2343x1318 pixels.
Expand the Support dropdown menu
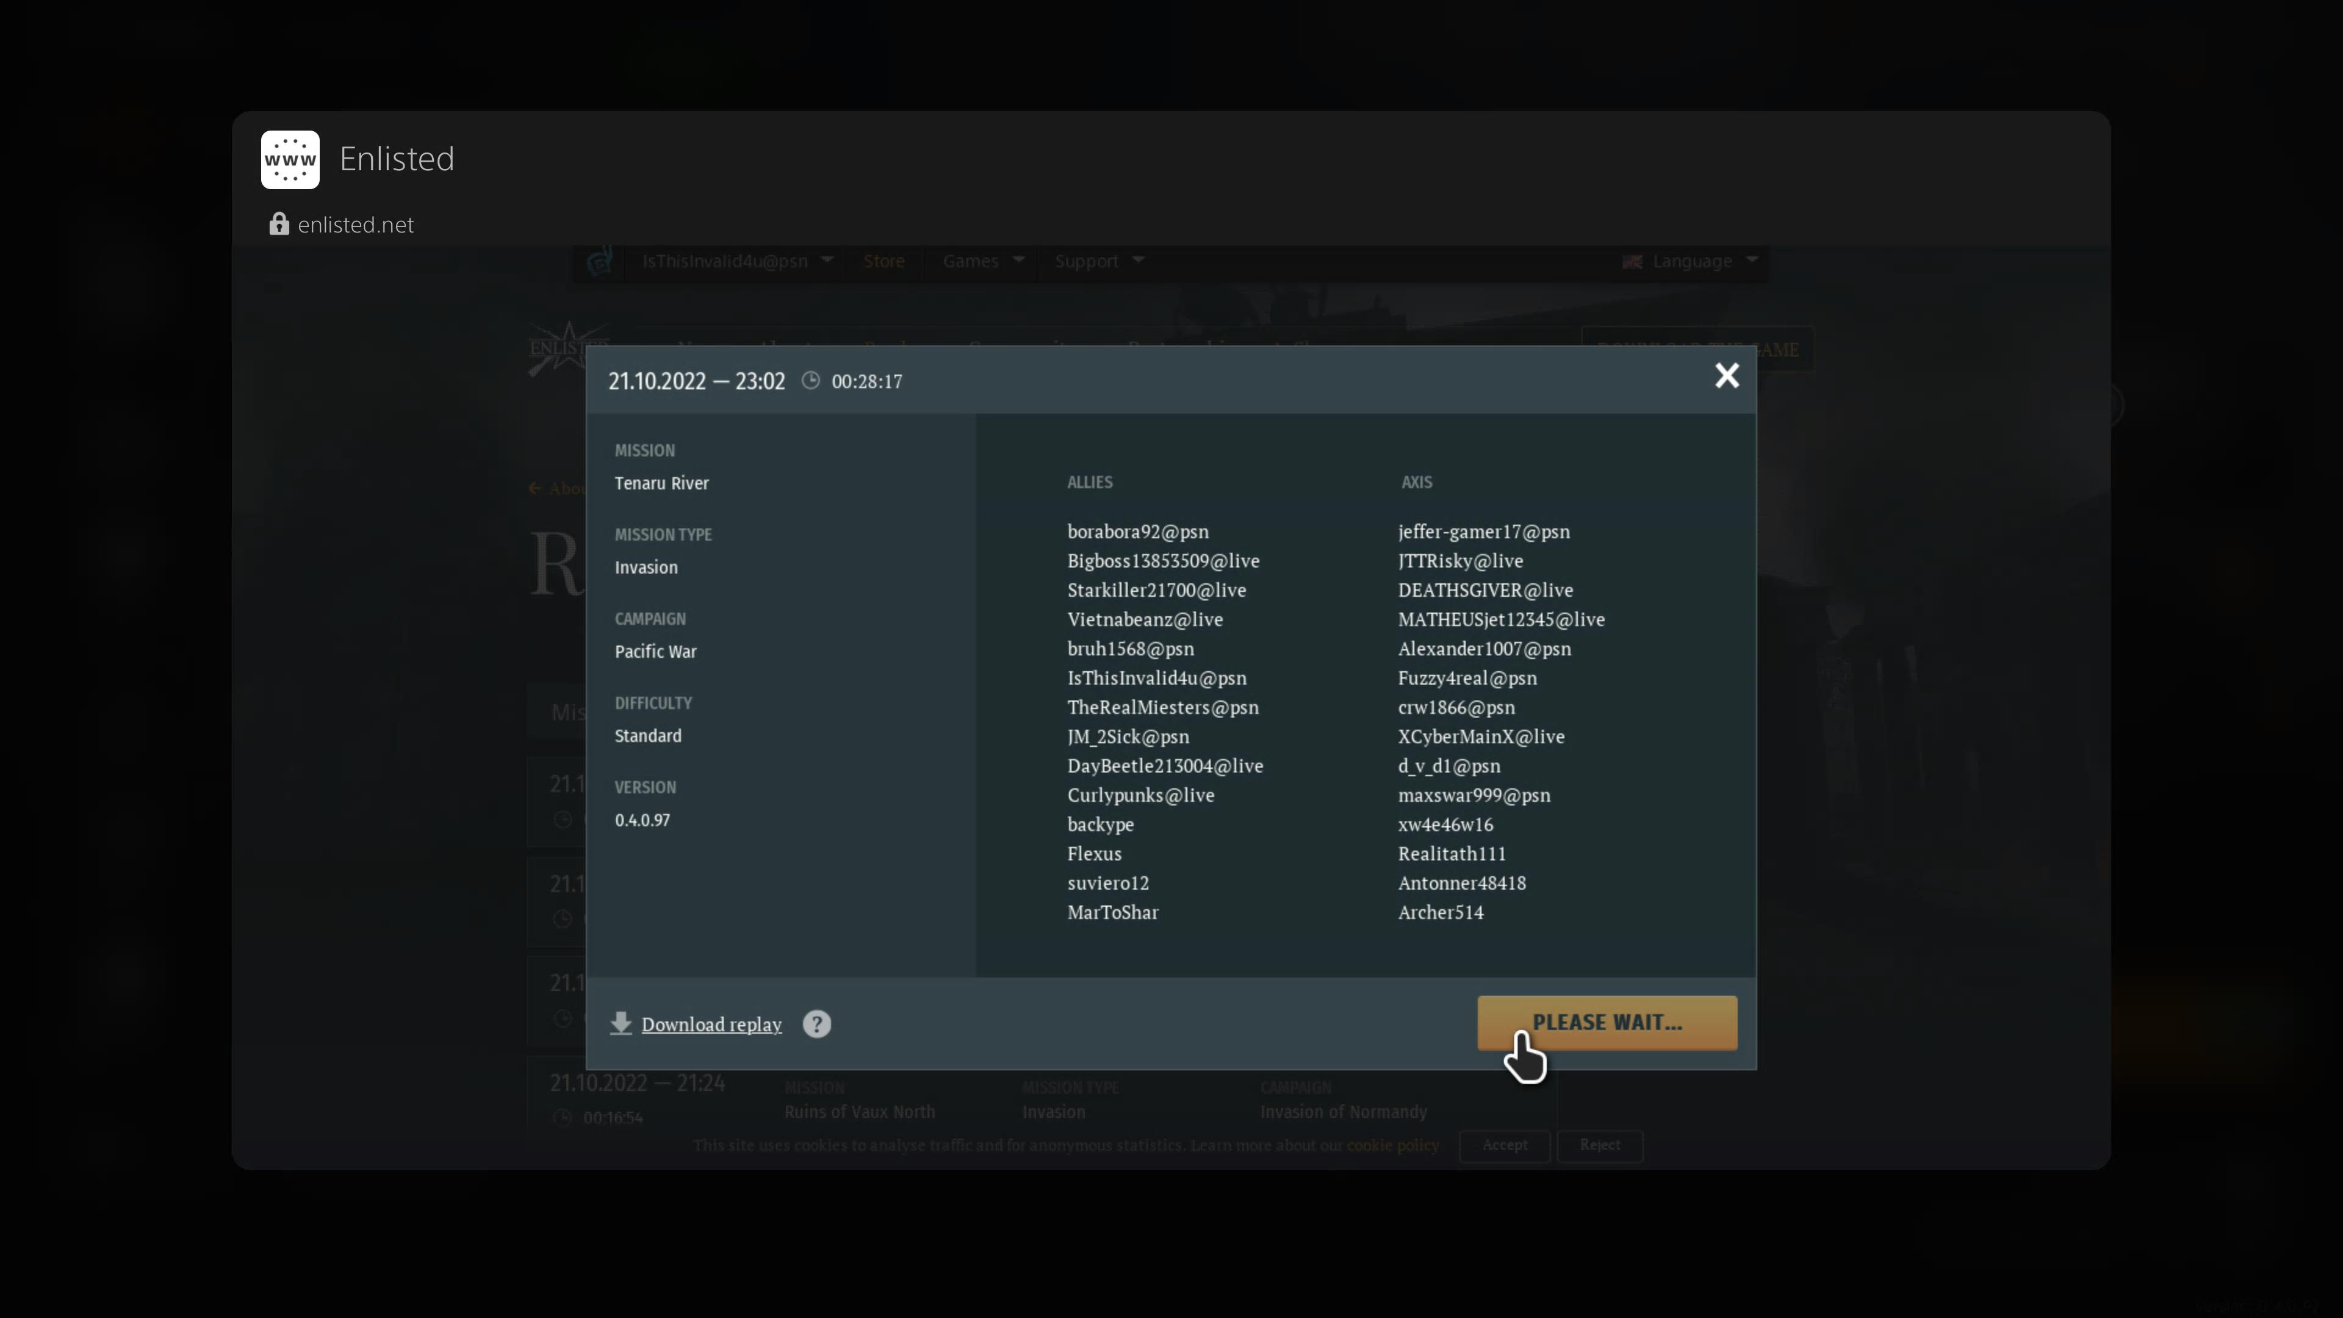pos(1099,261)
